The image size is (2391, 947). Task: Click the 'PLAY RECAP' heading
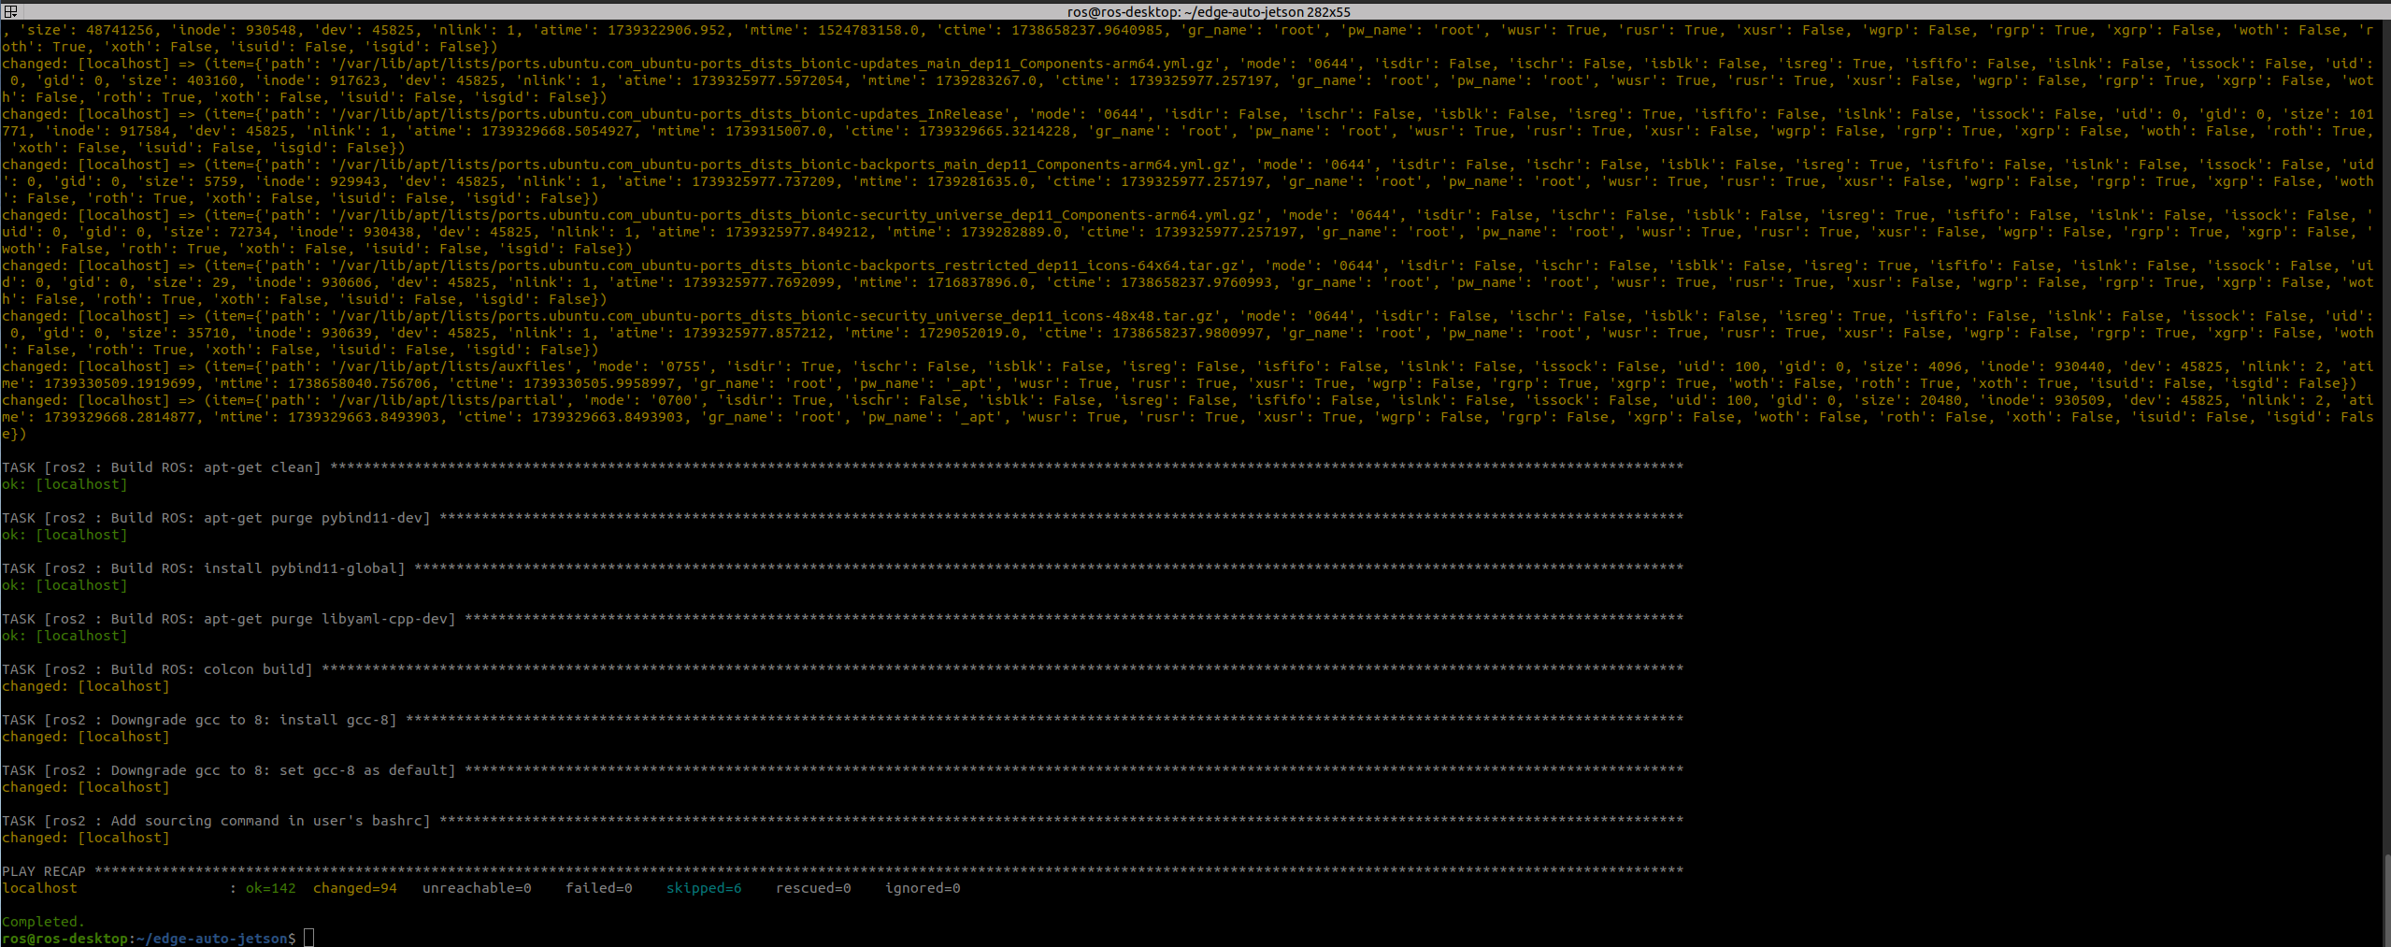coord(44,870)
